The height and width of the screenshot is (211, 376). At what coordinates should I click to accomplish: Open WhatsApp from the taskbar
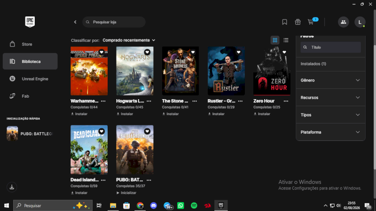(x=180, y=205)
